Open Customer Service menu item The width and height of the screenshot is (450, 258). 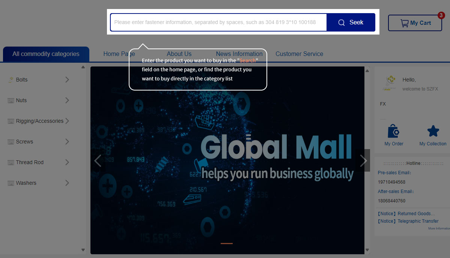[299, 54]
